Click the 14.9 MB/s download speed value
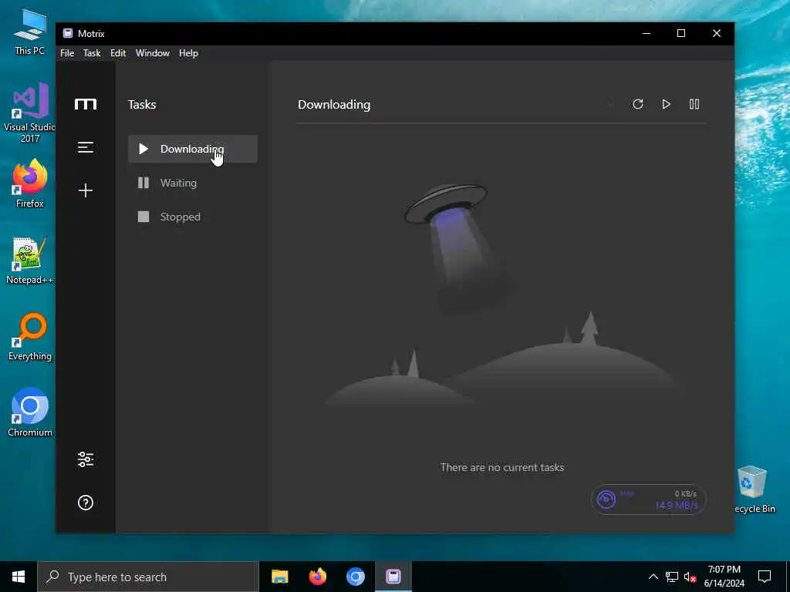The height and width of the screenshot is (592, 790). [x=676, y=505]
